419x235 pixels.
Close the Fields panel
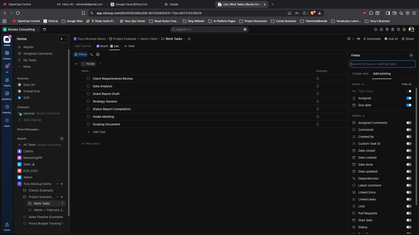coord(411,55)
